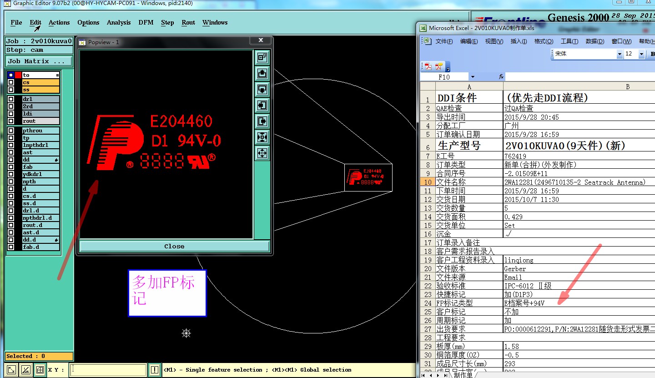Screen dimensions: 655x378
Task: Toggle the '2rd' layer checkbox
Action: point(11,106)
